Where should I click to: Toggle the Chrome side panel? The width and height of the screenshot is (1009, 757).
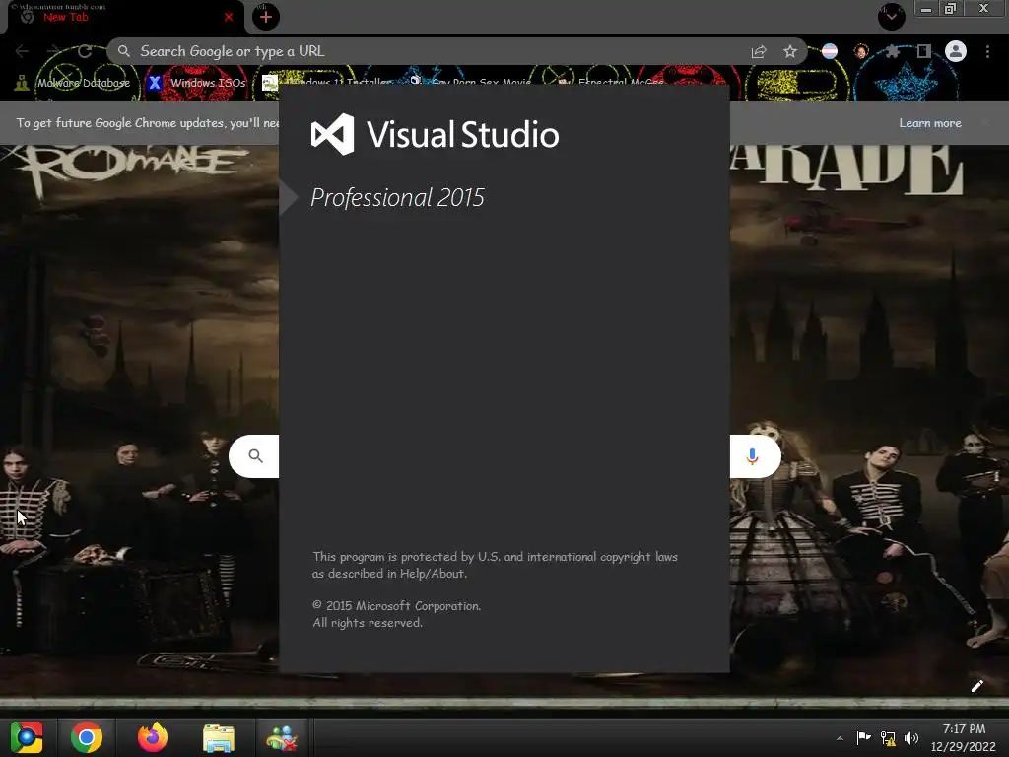click(923, 51)
